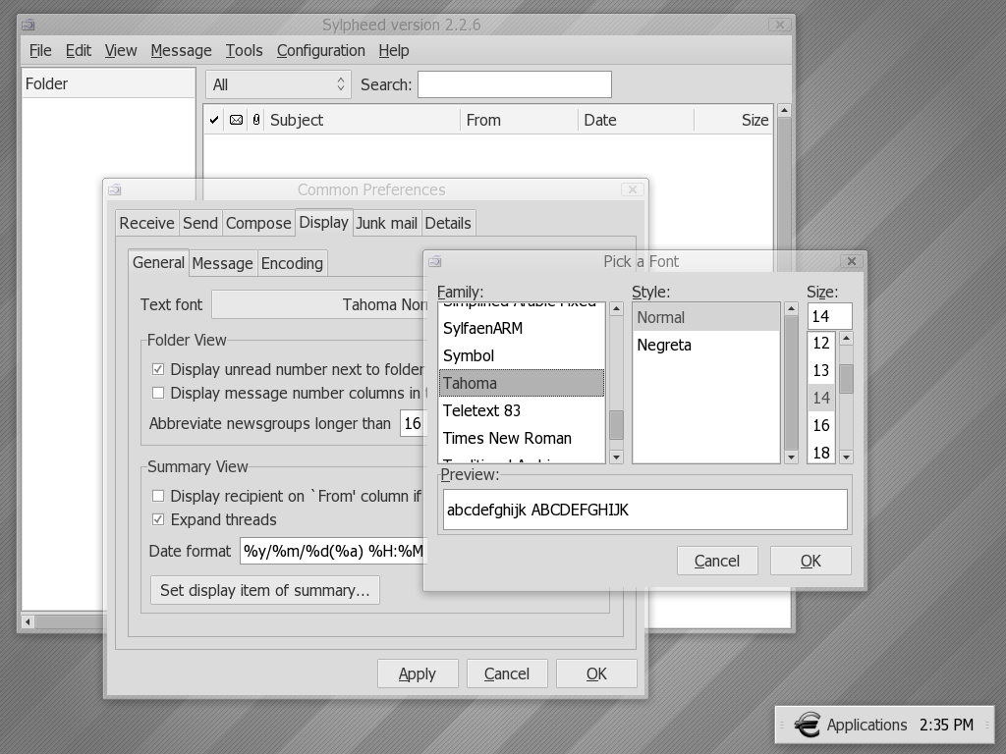
Task: Select the General sub-tab
Action: (158, 262)
